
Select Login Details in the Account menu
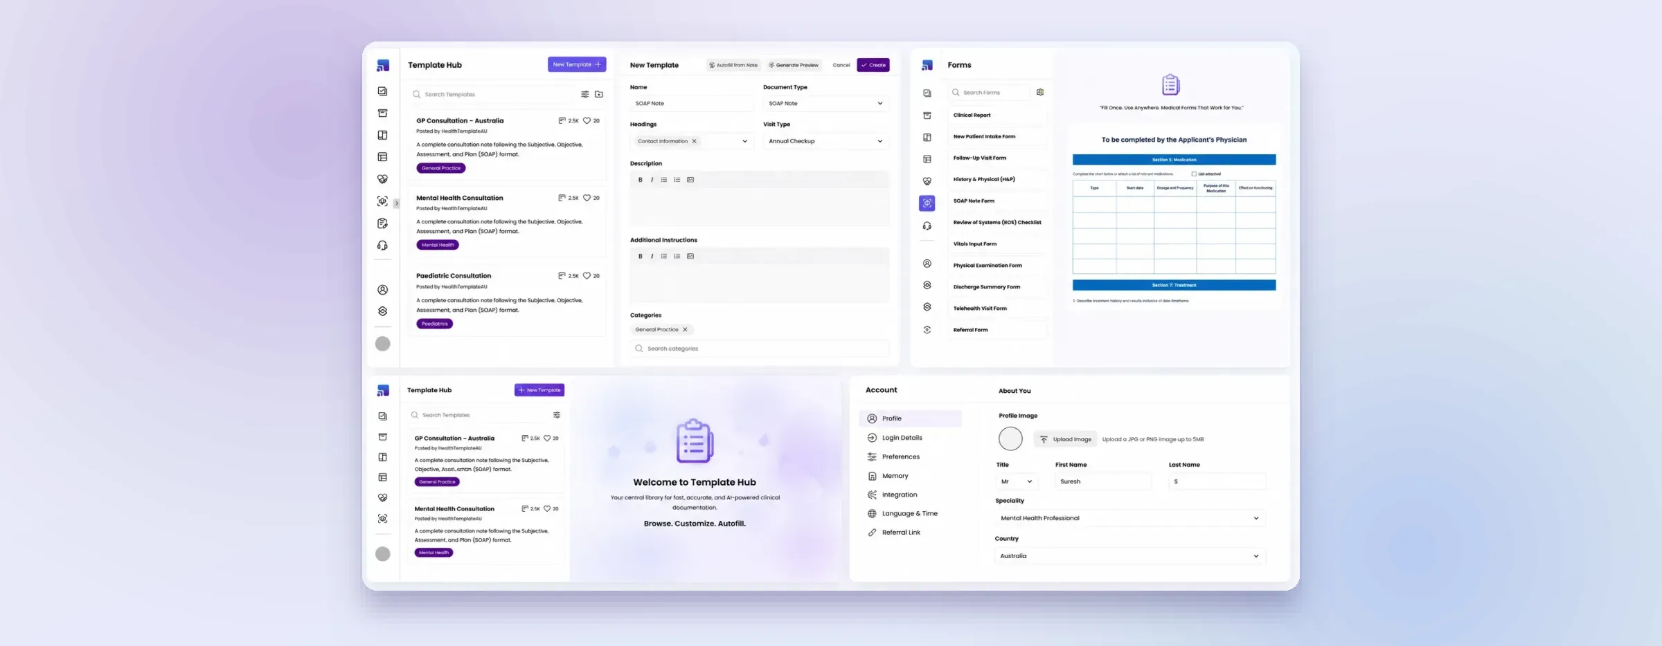click(x=902, y=438)
